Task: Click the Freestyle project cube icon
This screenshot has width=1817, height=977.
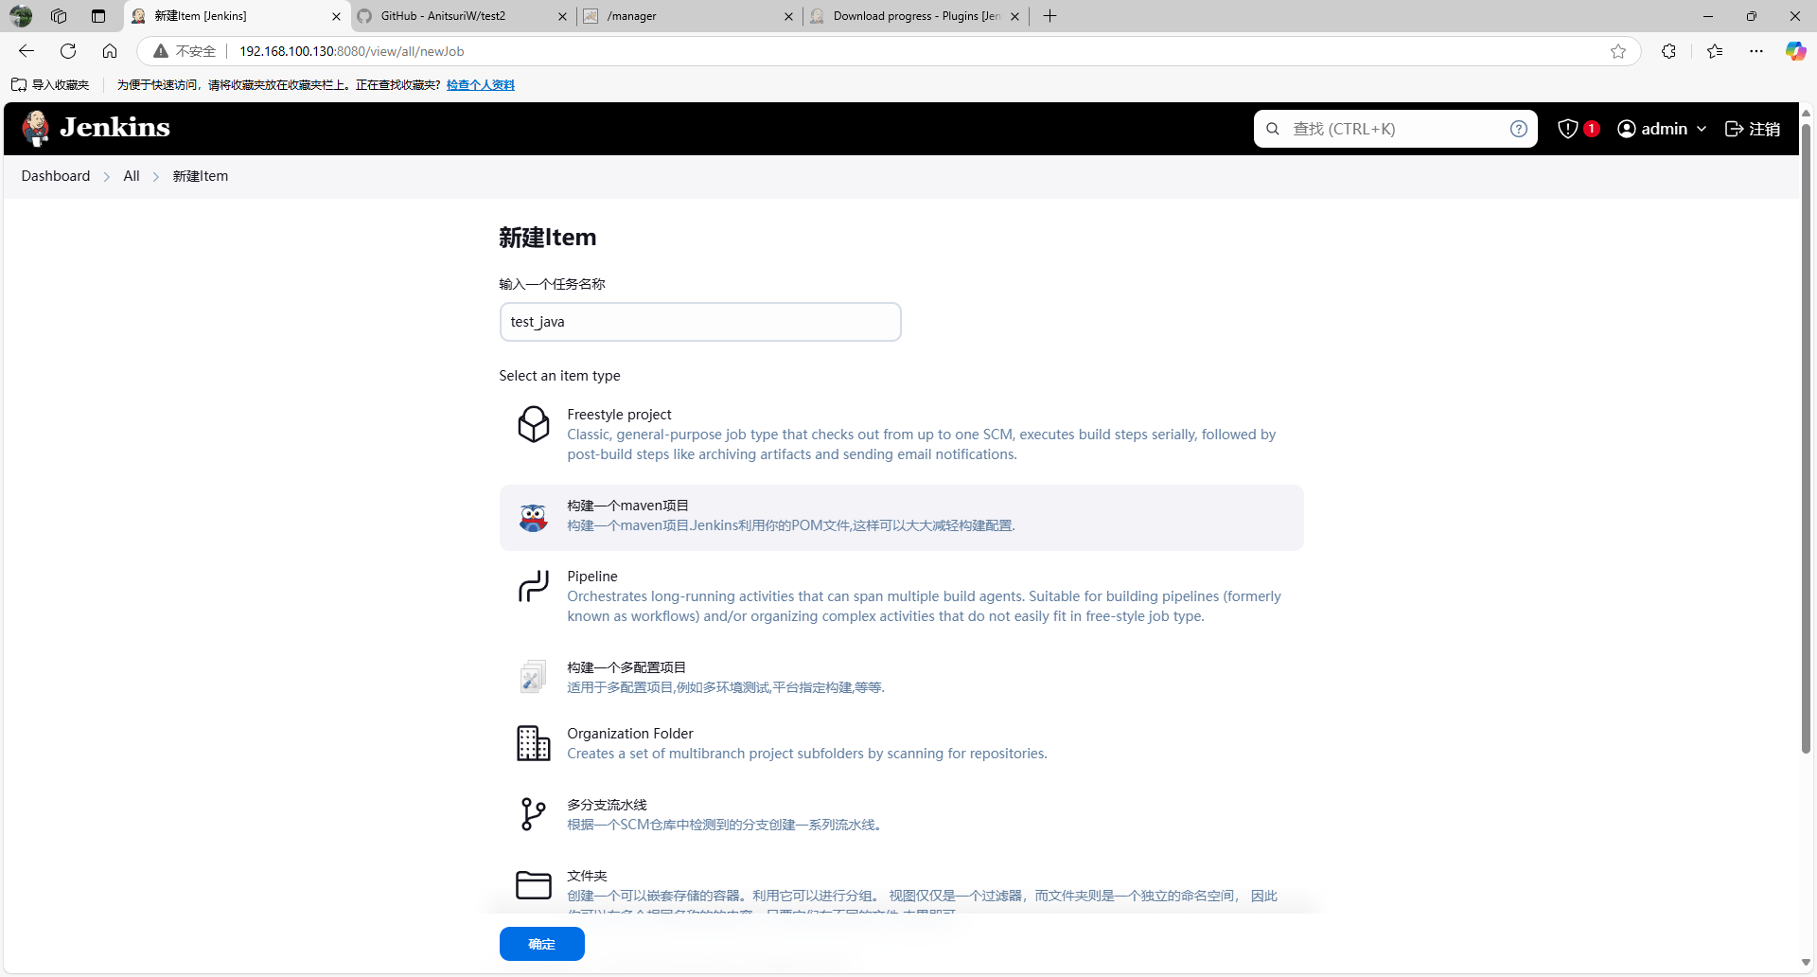Action: click(533, 424)
